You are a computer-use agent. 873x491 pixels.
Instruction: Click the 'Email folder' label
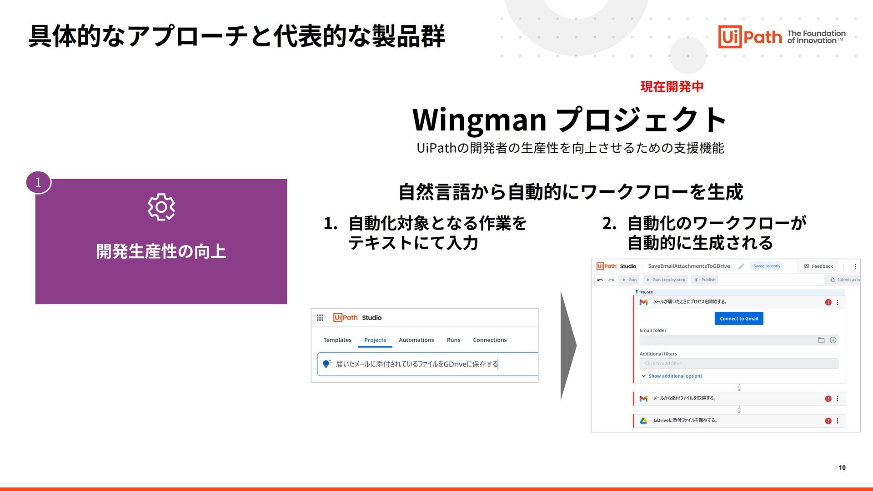pos(653,331)
